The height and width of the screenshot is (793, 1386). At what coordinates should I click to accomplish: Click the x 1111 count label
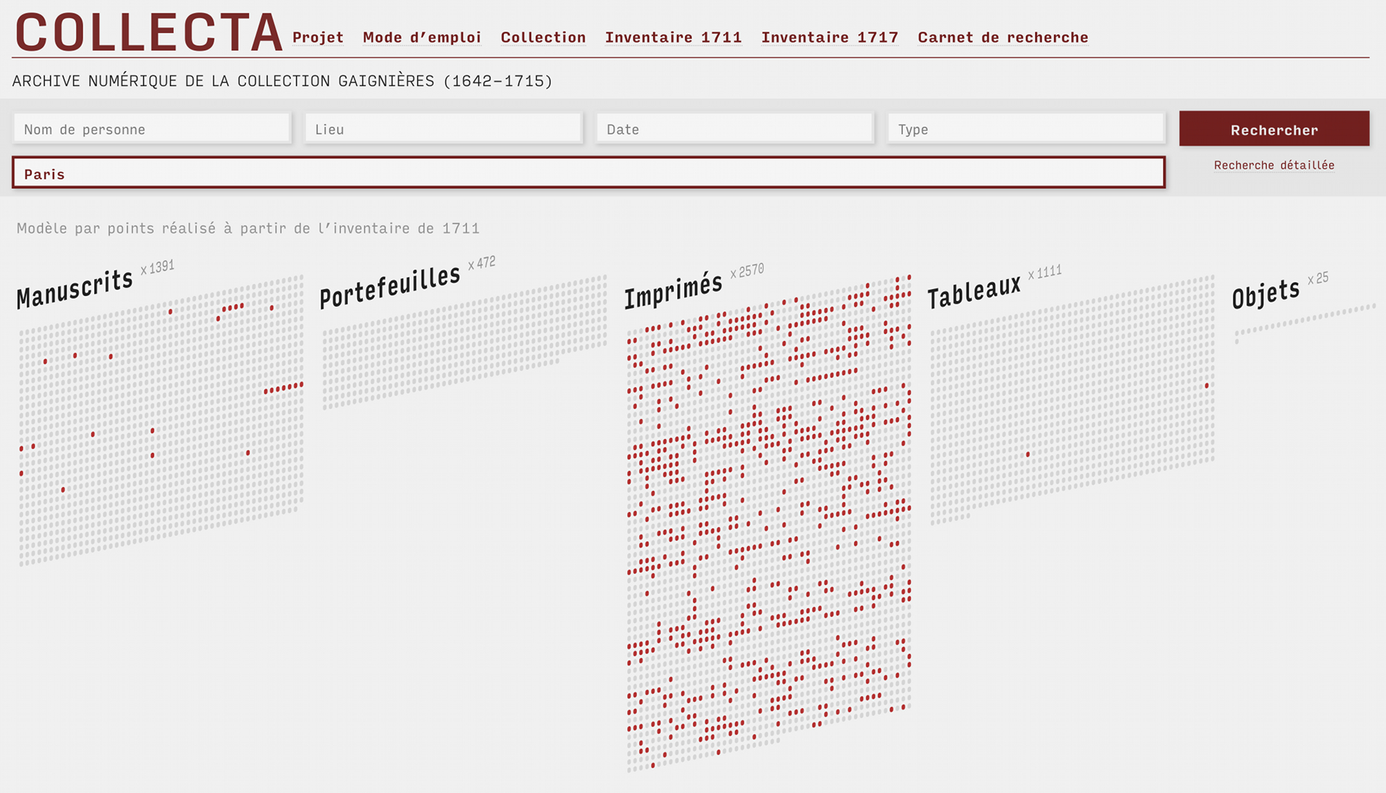[1045, 272]
